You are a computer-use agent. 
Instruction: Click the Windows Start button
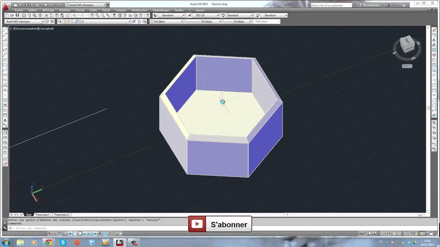[x=6, y=243]
